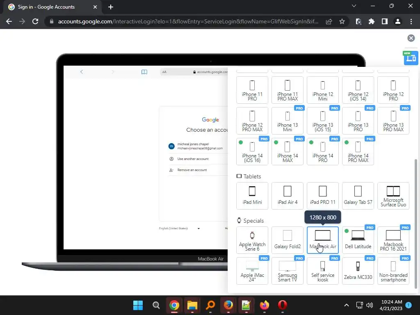420x315 pixels.
Task: Select the iPhone 14 PRO device
Action: tap(323, 152)
